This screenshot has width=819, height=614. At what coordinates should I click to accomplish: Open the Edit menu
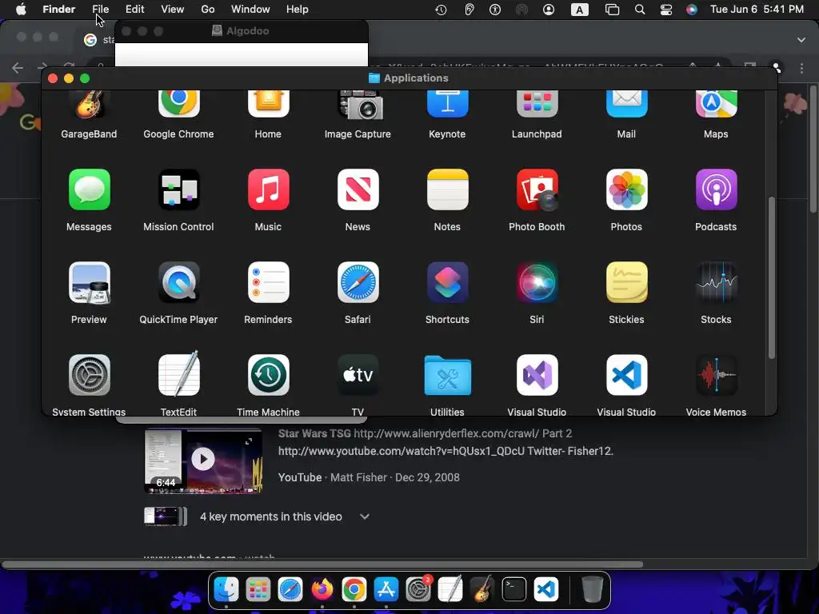pyautogui.click(x=134, y=9)
